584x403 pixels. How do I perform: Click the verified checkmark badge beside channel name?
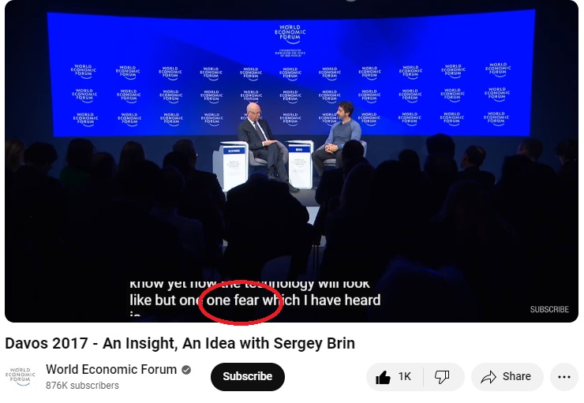coord(186,370)
